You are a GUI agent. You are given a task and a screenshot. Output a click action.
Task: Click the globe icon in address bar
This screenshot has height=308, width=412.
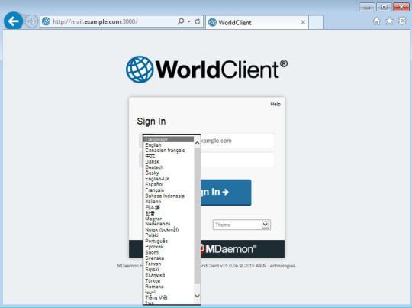47,21
